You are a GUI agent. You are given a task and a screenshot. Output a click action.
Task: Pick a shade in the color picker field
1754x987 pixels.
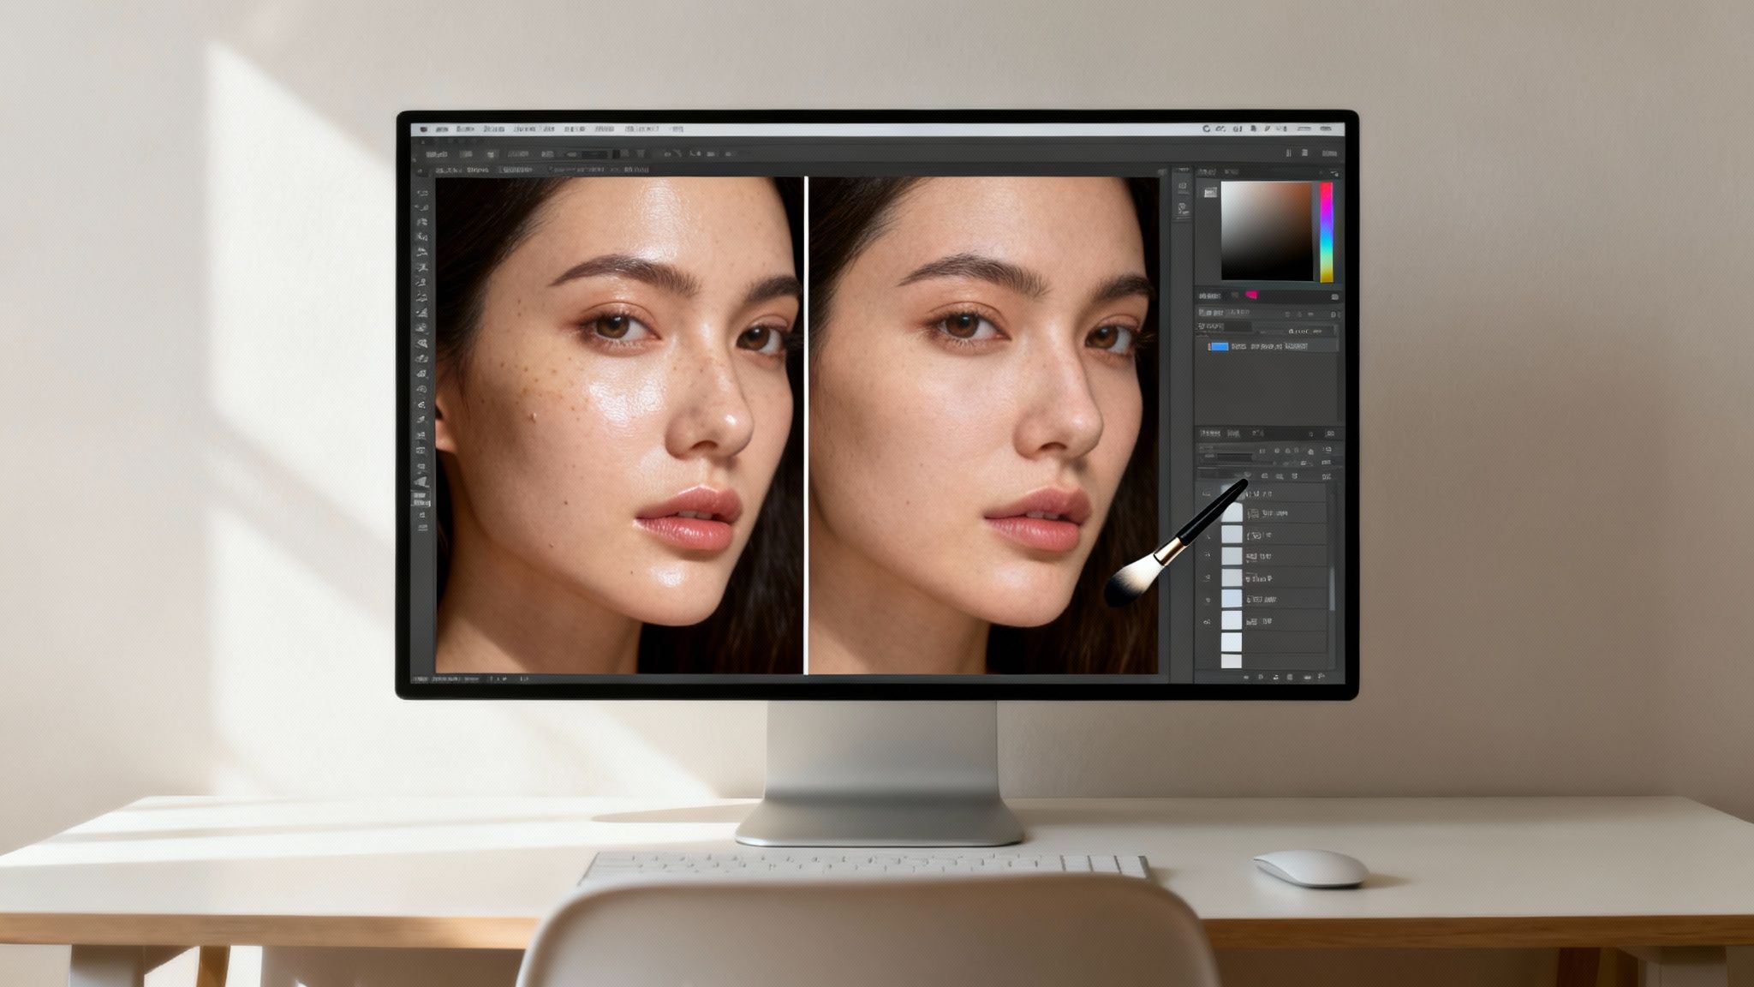(1267, 230)
